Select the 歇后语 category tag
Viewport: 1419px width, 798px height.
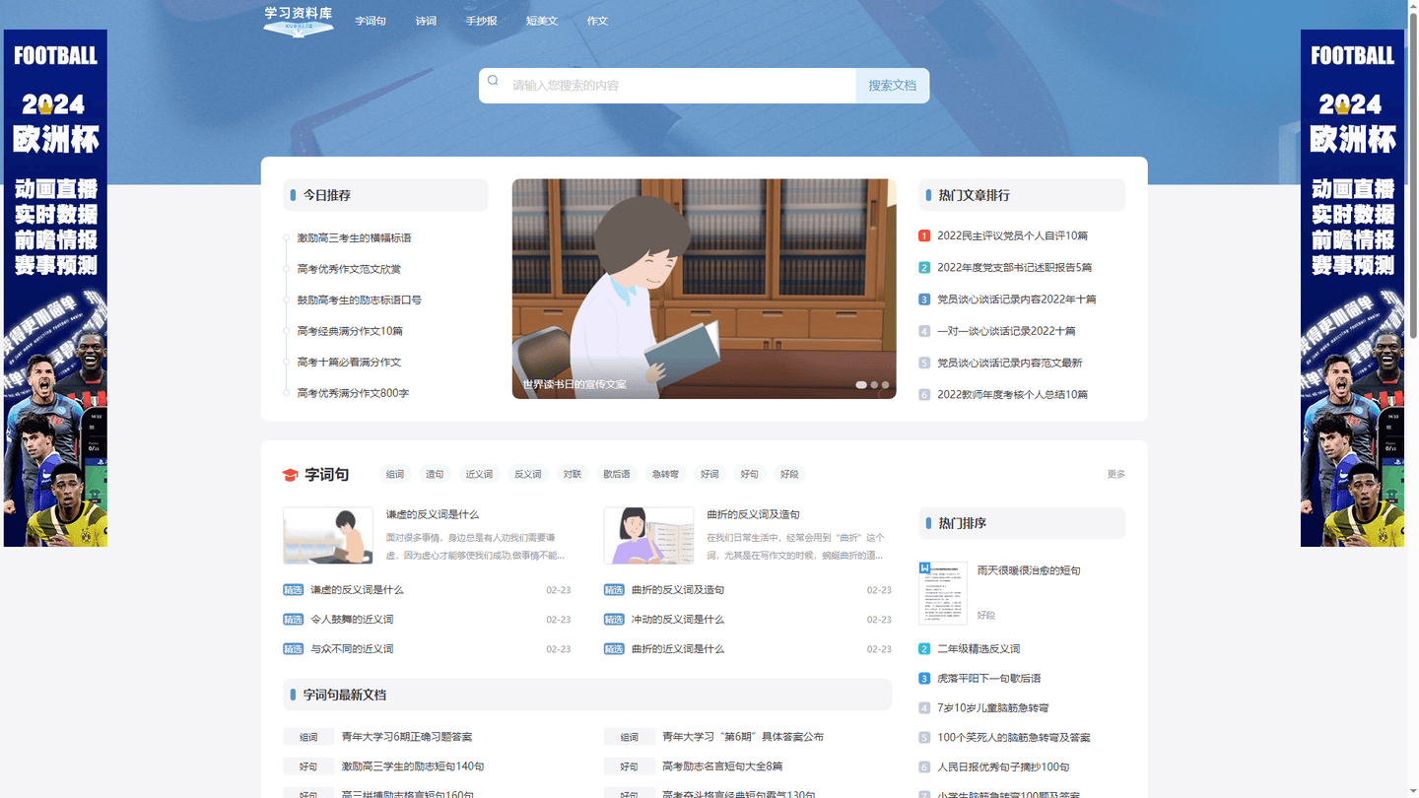(617, 474)
